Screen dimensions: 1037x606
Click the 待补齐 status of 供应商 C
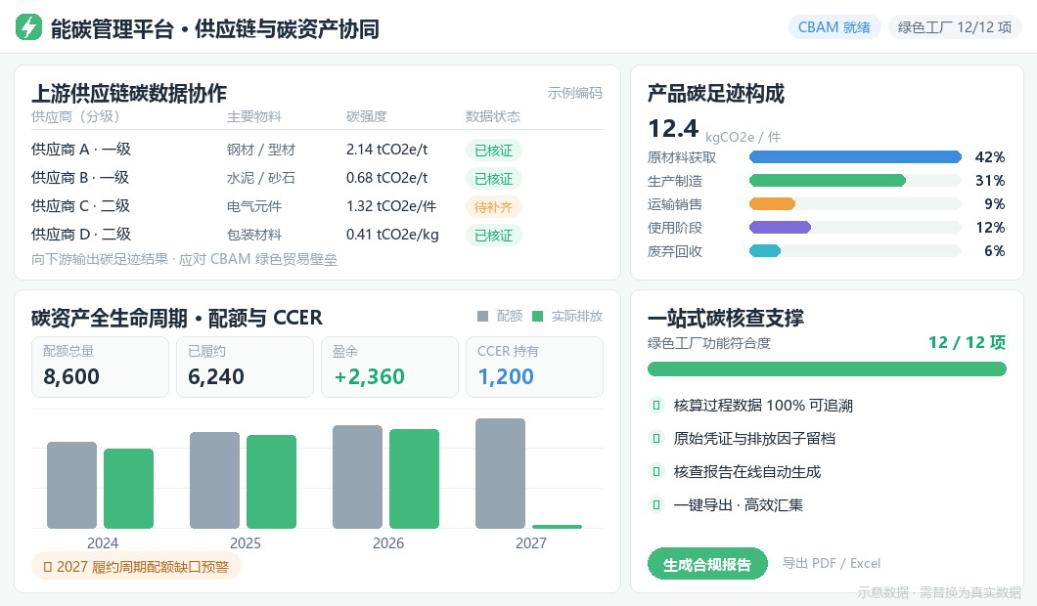pos(493,207)
